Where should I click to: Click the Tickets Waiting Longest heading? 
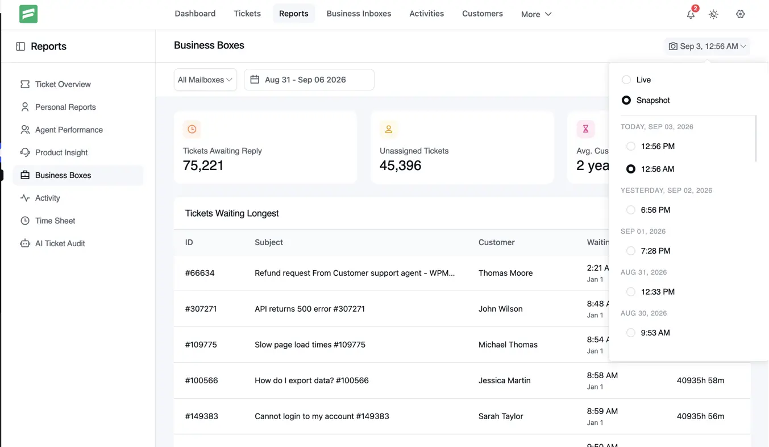(x=232, y=213)
